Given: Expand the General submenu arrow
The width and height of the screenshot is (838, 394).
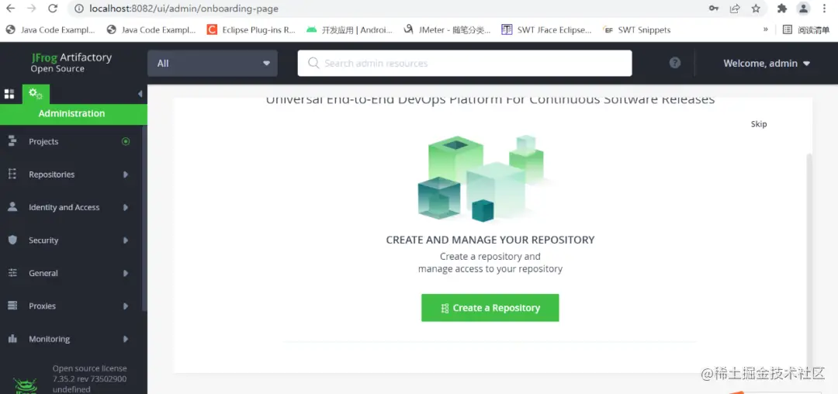Looking at the screenshot, I should pos(126,273).
